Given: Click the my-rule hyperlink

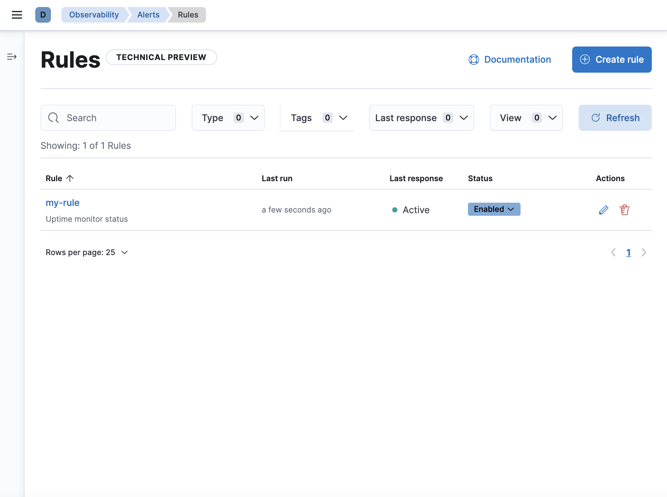Looking at the screenshot, I should pos(62,203).
